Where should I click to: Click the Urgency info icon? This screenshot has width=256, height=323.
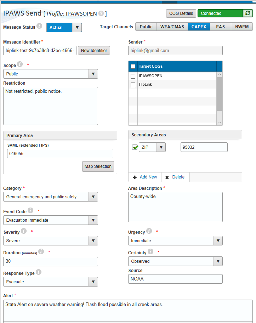(x=149, y=231)
